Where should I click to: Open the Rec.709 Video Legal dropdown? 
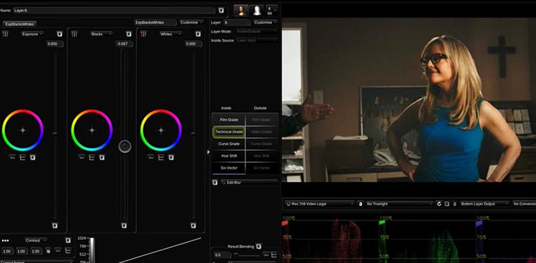click(x=320, y=204)
